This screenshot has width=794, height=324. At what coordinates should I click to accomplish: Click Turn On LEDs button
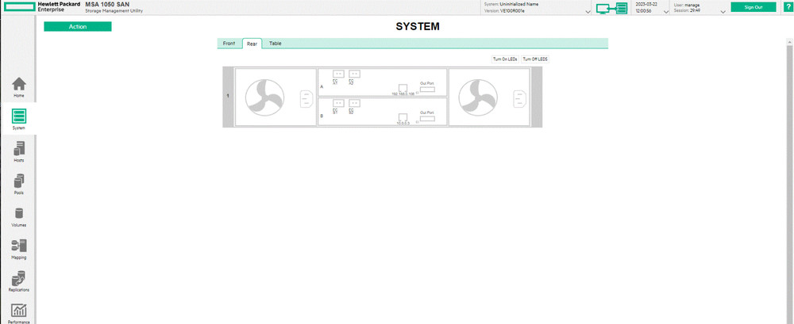click(x=505, y=59)
